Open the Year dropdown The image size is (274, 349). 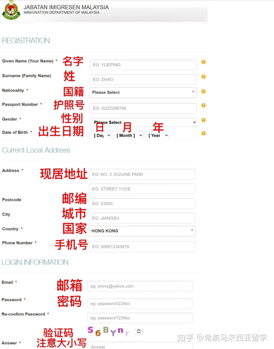coord(156,135)
